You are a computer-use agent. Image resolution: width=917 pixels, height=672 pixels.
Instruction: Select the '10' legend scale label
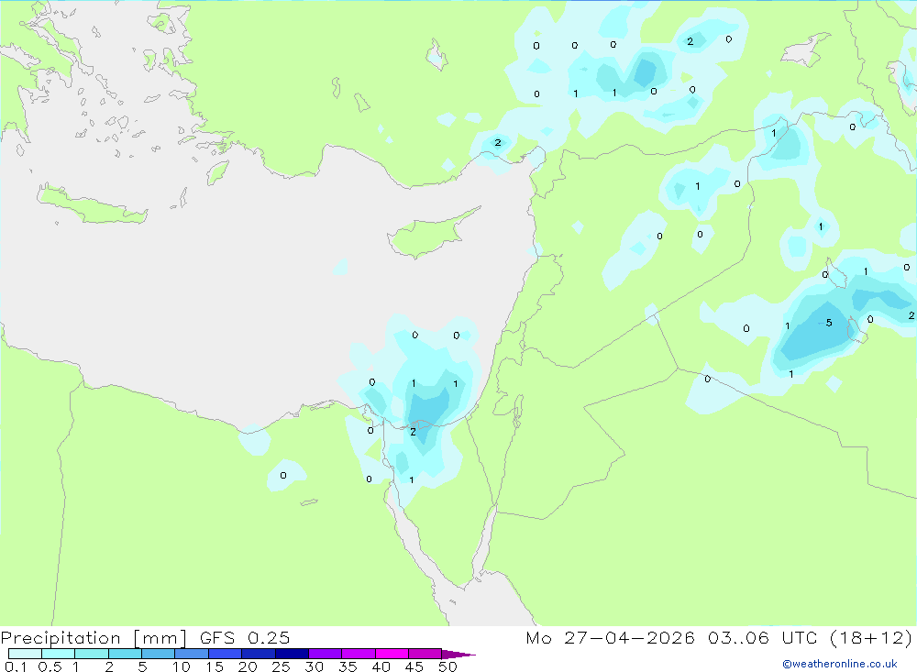[x=182, y=666]
